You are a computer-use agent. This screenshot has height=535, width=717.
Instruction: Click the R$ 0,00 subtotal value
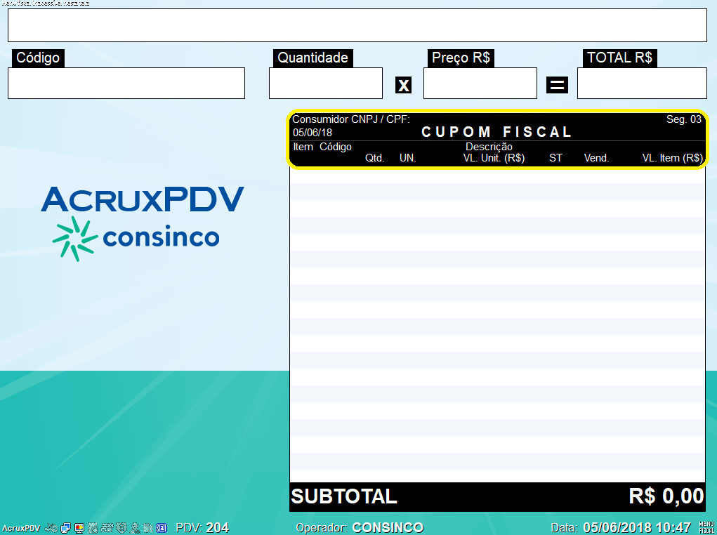(x=666, y=496)
